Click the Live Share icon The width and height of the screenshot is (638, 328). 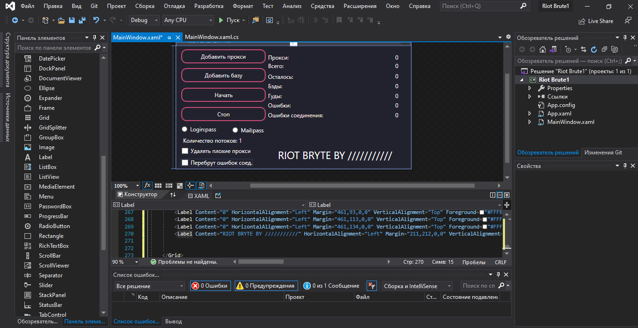click(582, 21)
